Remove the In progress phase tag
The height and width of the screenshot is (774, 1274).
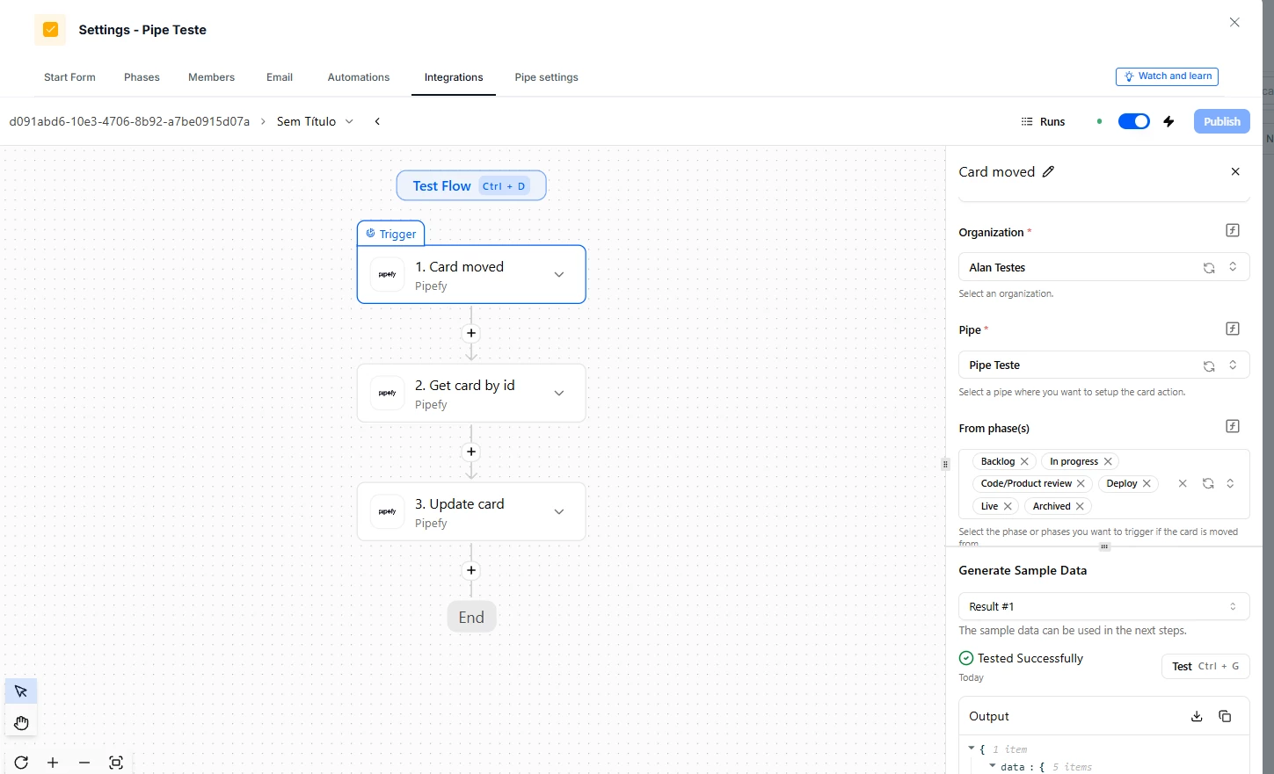(1108, 461)
